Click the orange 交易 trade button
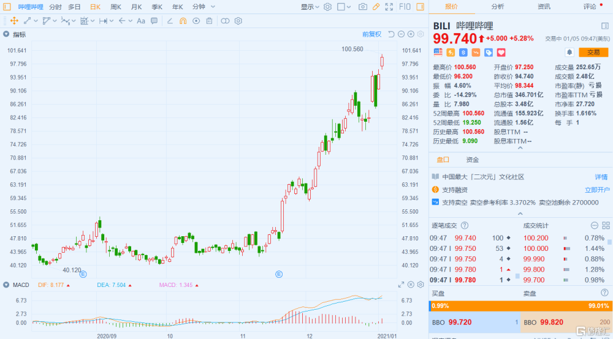 593,52
